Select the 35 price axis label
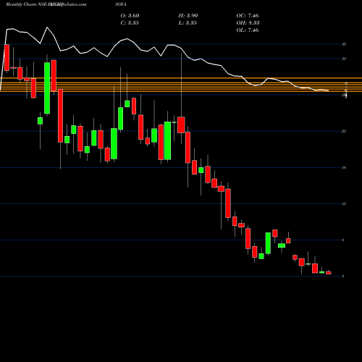This screenshot has width=362, height=362. coord(344,44)
